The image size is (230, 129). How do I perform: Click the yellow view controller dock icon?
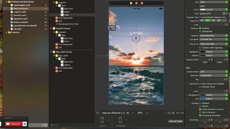(x=131, y=3)
